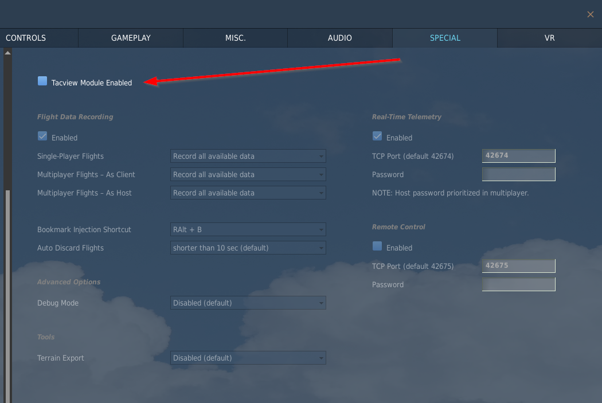Viewport: 602px width, 403px height.
Task: Open Multiplayer Flights – As Client dropdown
Action: click(x=248, y=175)
